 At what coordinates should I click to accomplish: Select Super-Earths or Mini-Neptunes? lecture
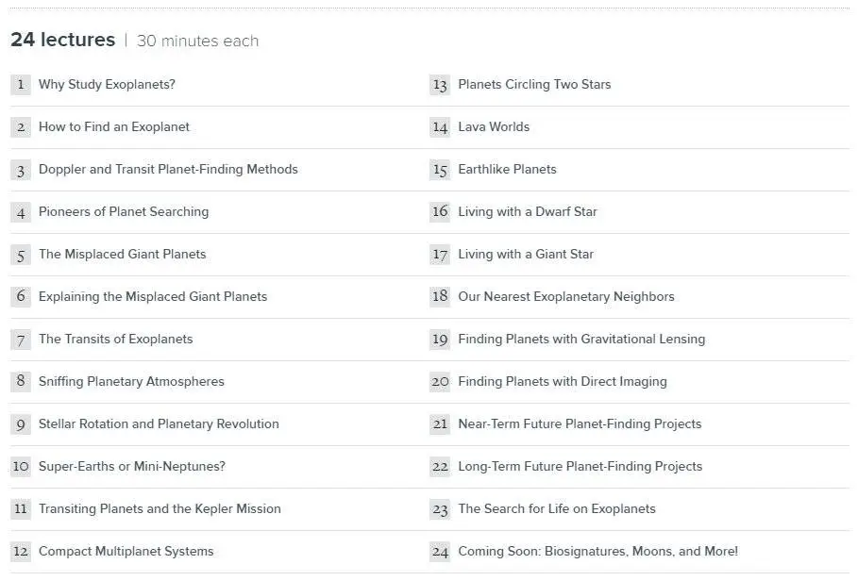pos(132,466)
